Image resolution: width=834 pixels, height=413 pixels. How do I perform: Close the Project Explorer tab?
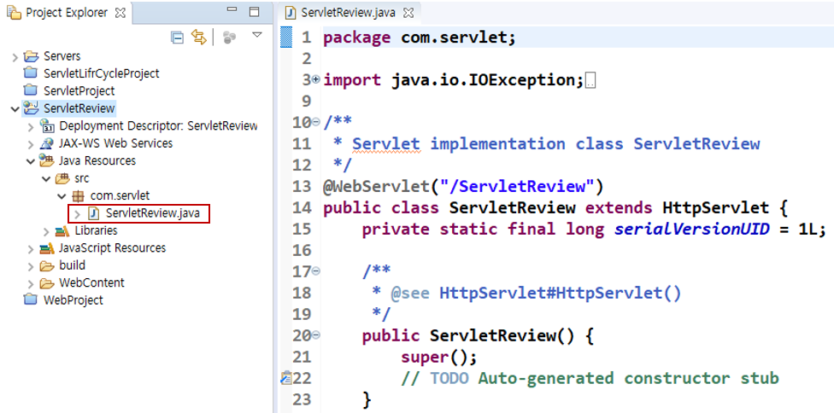120,13
